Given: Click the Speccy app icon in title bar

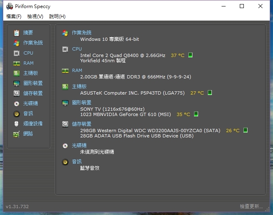Looking at the screenshot, I should (10, 6).
